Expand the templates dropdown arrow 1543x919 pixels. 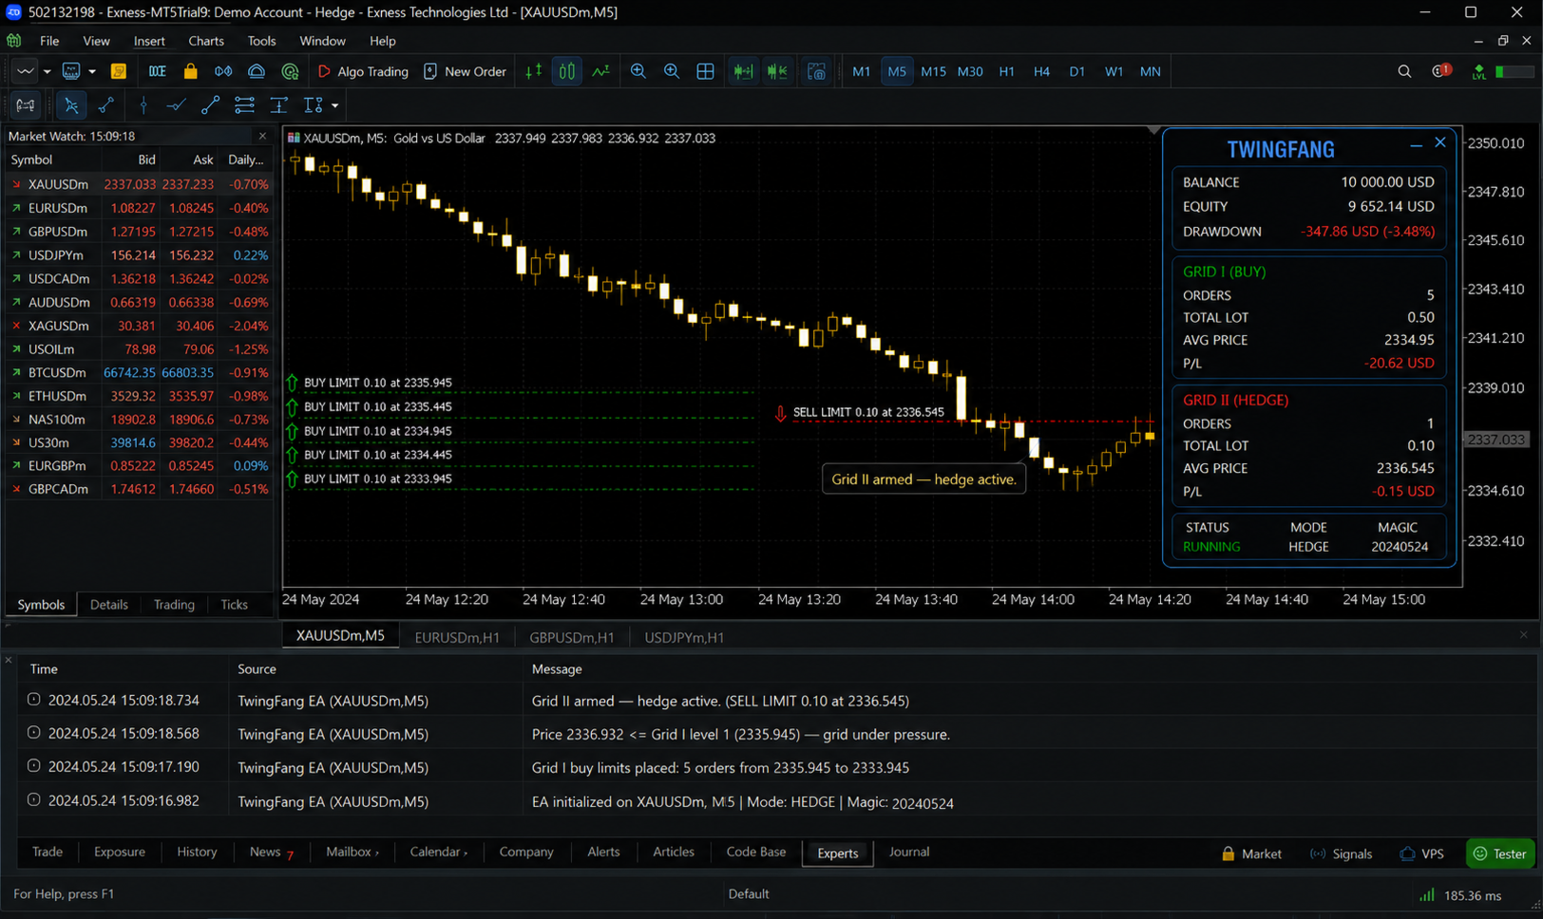(x=92, y=72)
